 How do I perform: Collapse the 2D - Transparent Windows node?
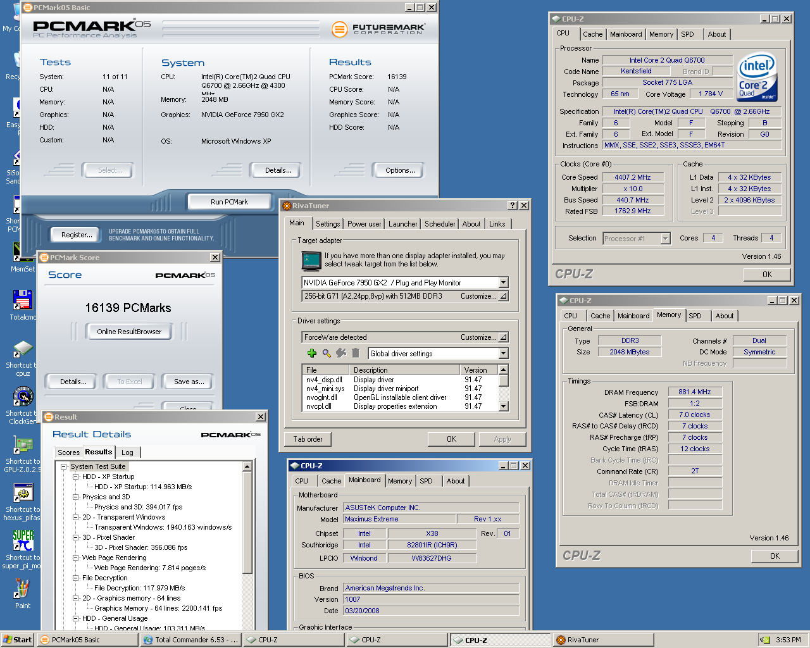[x=75, y=517]
